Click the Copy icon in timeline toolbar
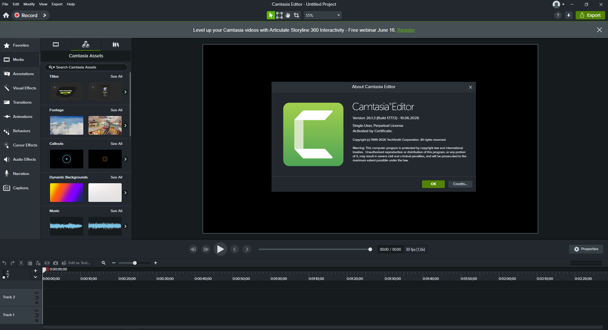 (30, 263)
